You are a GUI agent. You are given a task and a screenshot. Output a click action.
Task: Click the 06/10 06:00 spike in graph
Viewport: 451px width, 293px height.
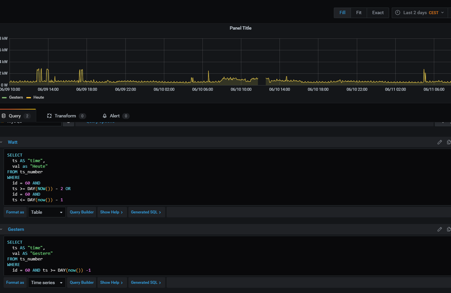(x=208, y=76)
